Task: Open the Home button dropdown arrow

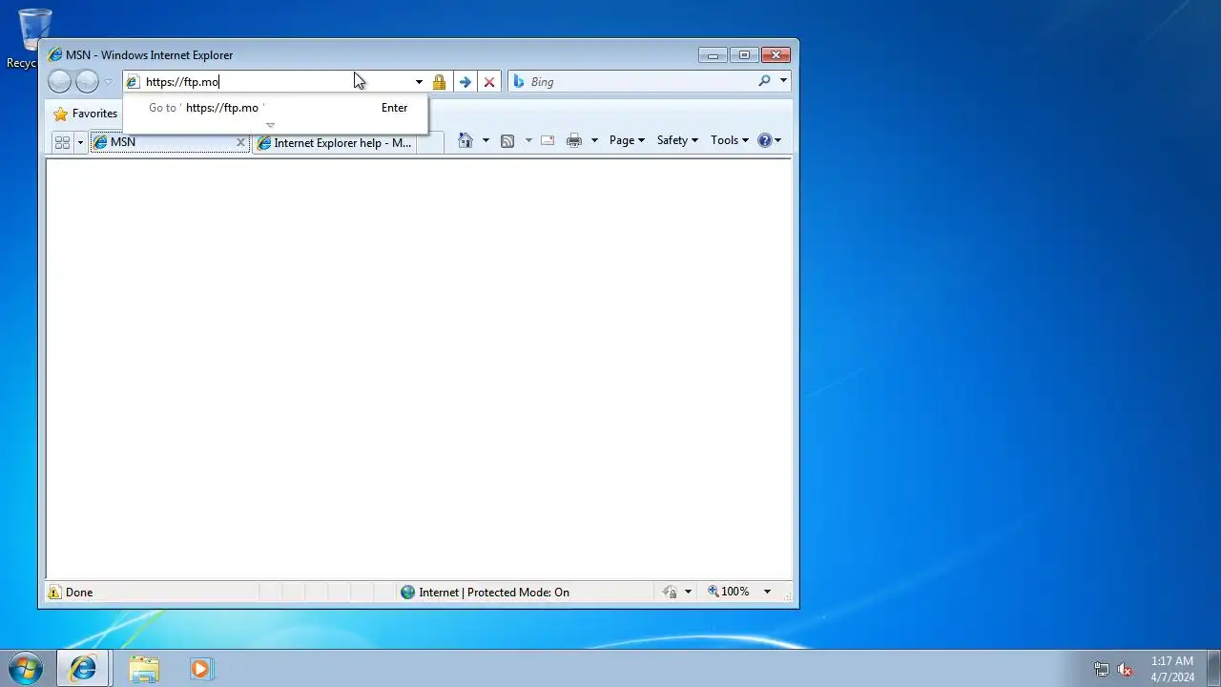Action: click(486, 140)
